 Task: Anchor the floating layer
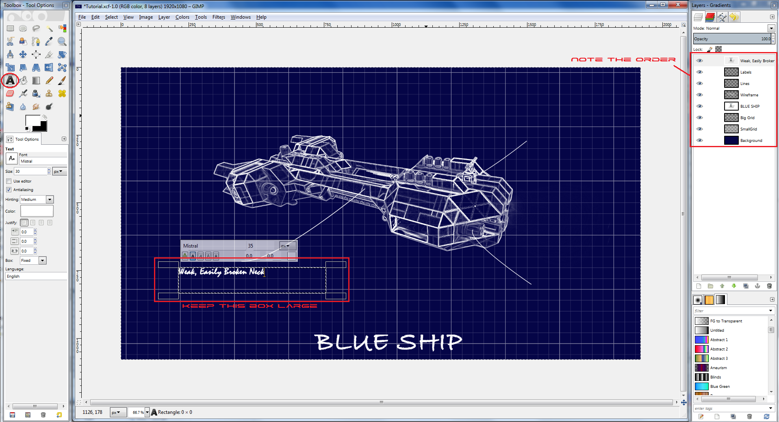click(757, 286)
